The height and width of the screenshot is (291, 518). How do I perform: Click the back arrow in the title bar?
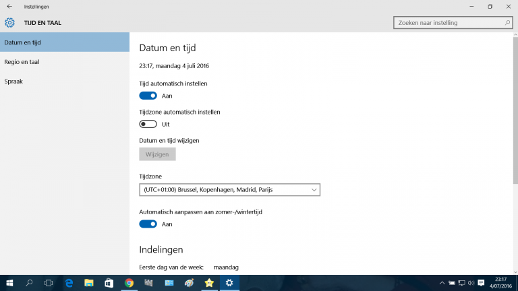[9, 6]
